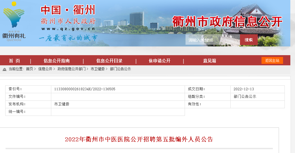Select the 市卫健委 publisher cell value
Screen dimensions: 295x153
[62, 104]
